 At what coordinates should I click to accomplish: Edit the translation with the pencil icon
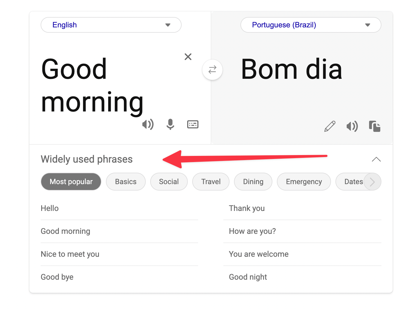[x=330, y=126]
